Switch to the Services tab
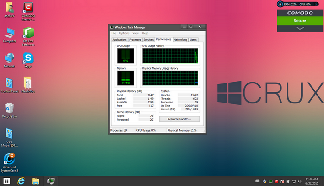The height and width of the screenshot is (186, 324). tap(149, 40)
